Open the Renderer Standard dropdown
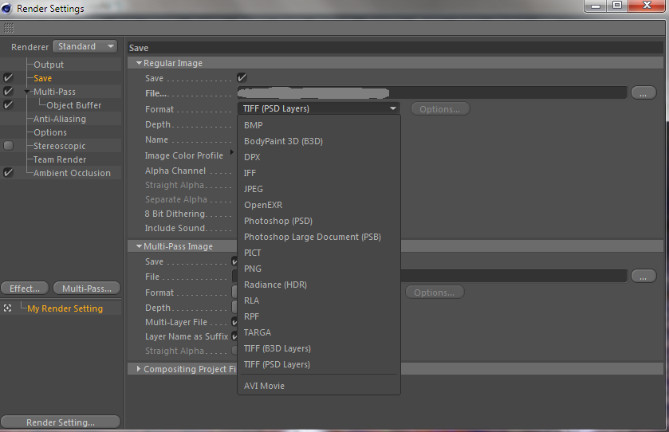This screenshot has width=669, height=432. pos(85,46)
